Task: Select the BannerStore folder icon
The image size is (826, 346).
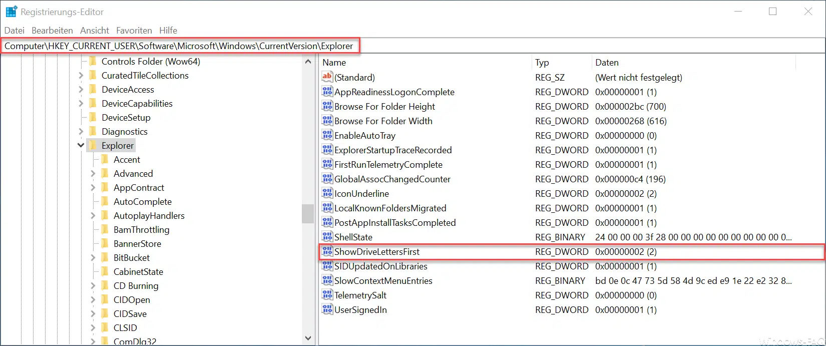Action: pos(105,243)
